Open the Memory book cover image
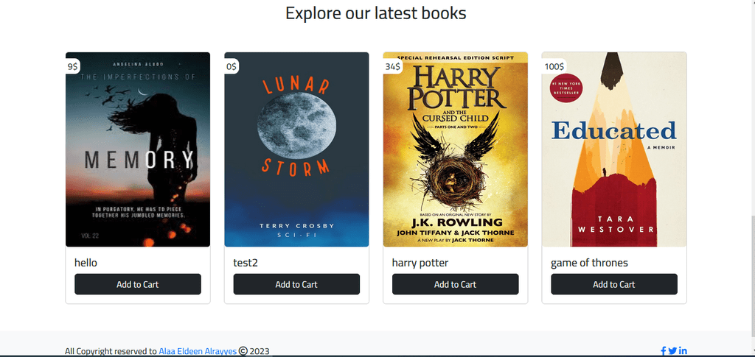Viewport: 755px width, 357px height. click(x=138, y=149)
